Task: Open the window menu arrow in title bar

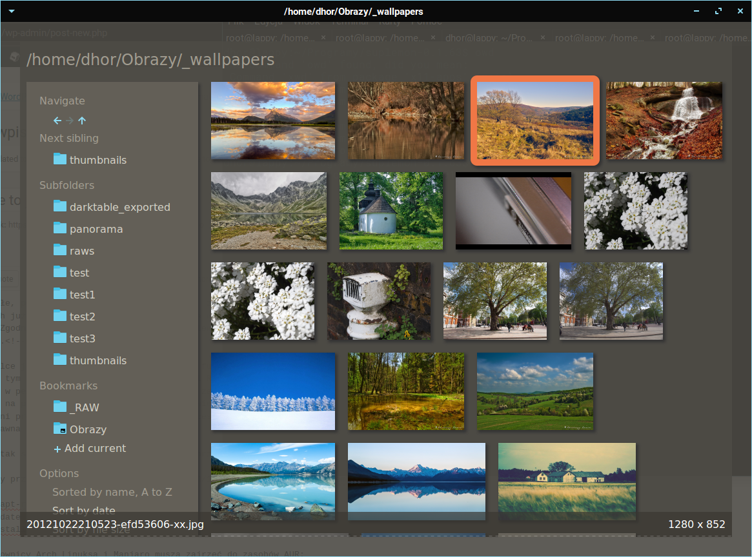Action: coord(12,11)
